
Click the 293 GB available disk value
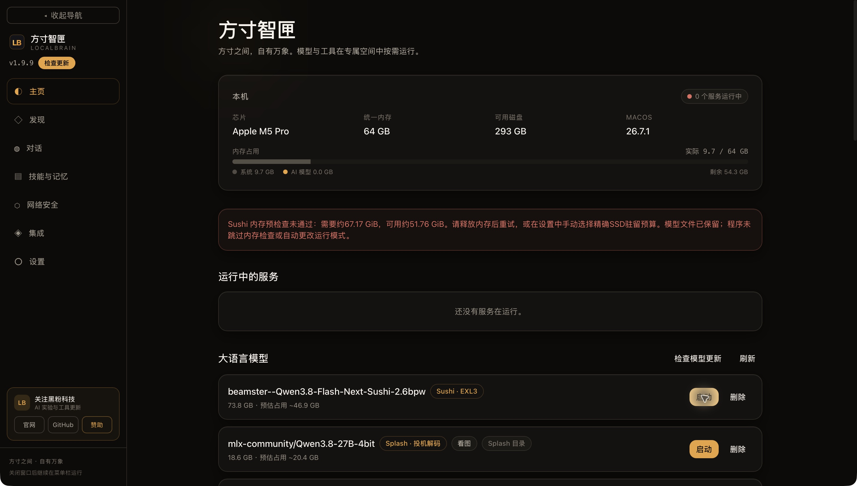pos(510,131)
